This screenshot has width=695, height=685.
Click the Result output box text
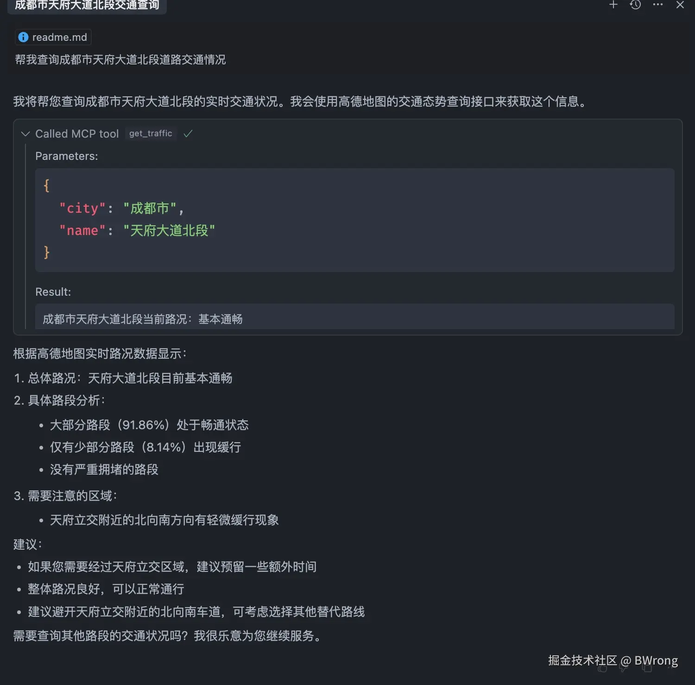[143, 319]
